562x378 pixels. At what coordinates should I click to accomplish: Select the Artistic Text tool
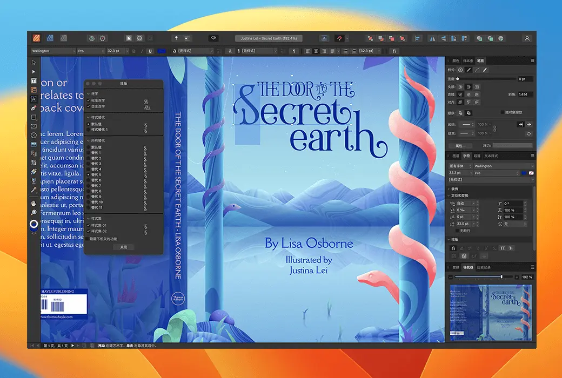coord(34,99)
